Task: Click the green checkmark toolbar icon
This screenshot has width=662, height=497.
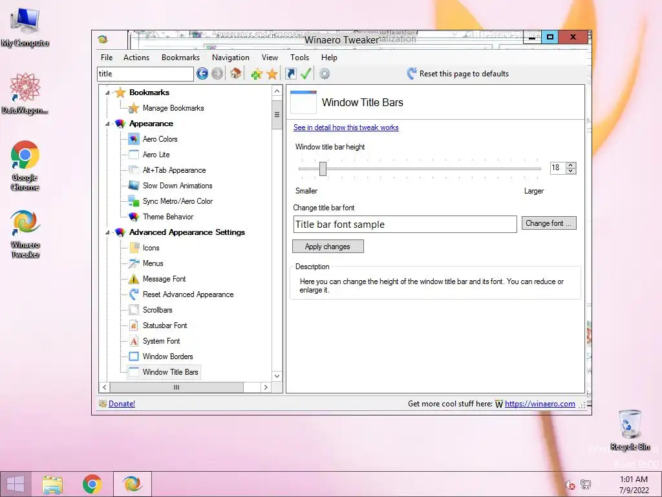Action: [x=306, y=74]
